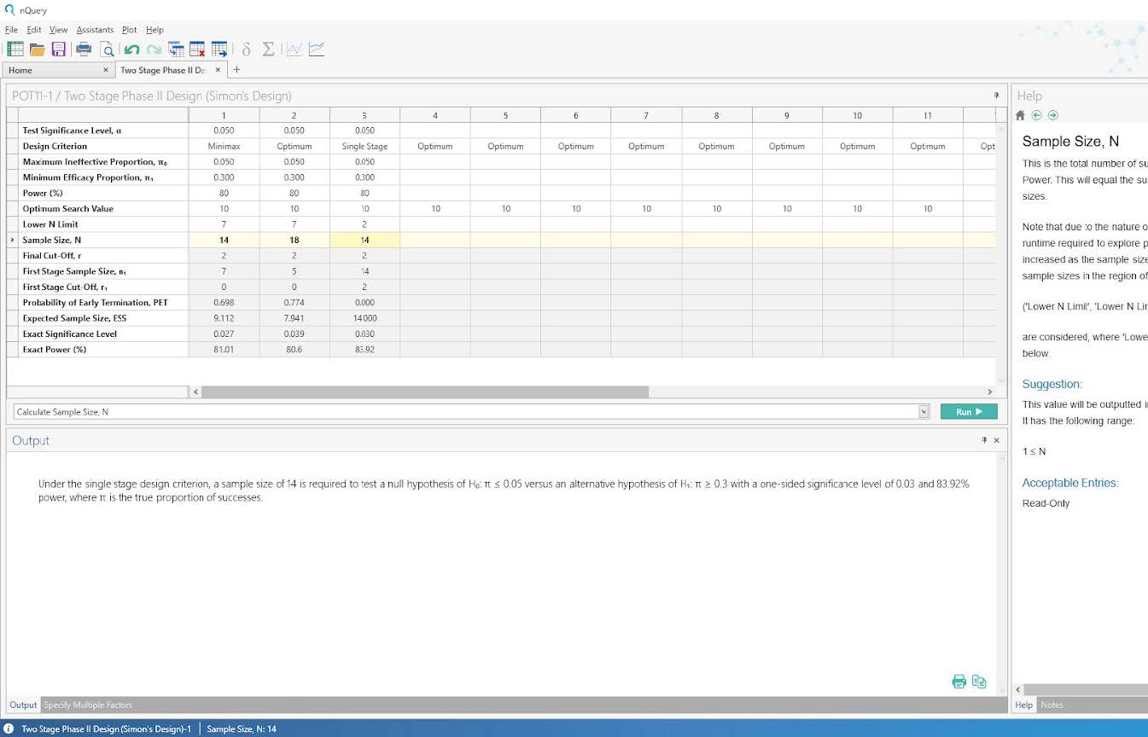
Task: Click Test Significance Level cell in column 4
Action: [x=434, y=131]
